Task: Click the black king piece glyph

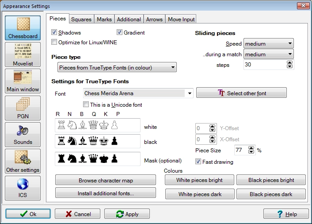Action: [x=104, y=141]
